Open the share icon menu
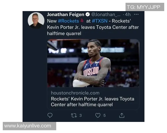The image size is (167, 133). (122, 115)
